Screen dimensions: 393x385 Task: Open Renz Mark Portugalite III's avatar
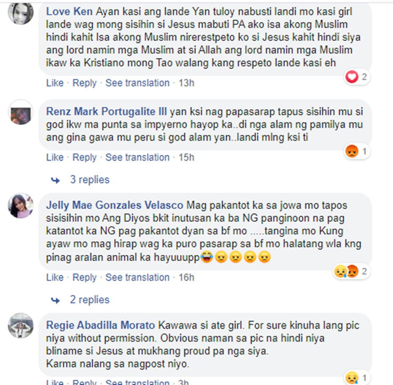tap(20, 112)
